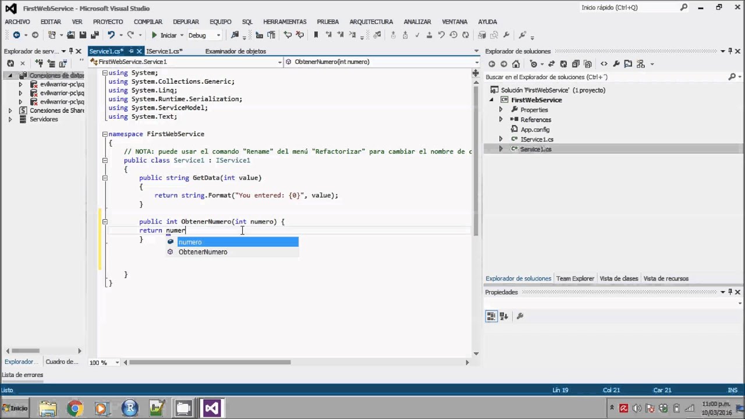Switch to Vista de clases tab
The image size is (745, 419).
619,279
